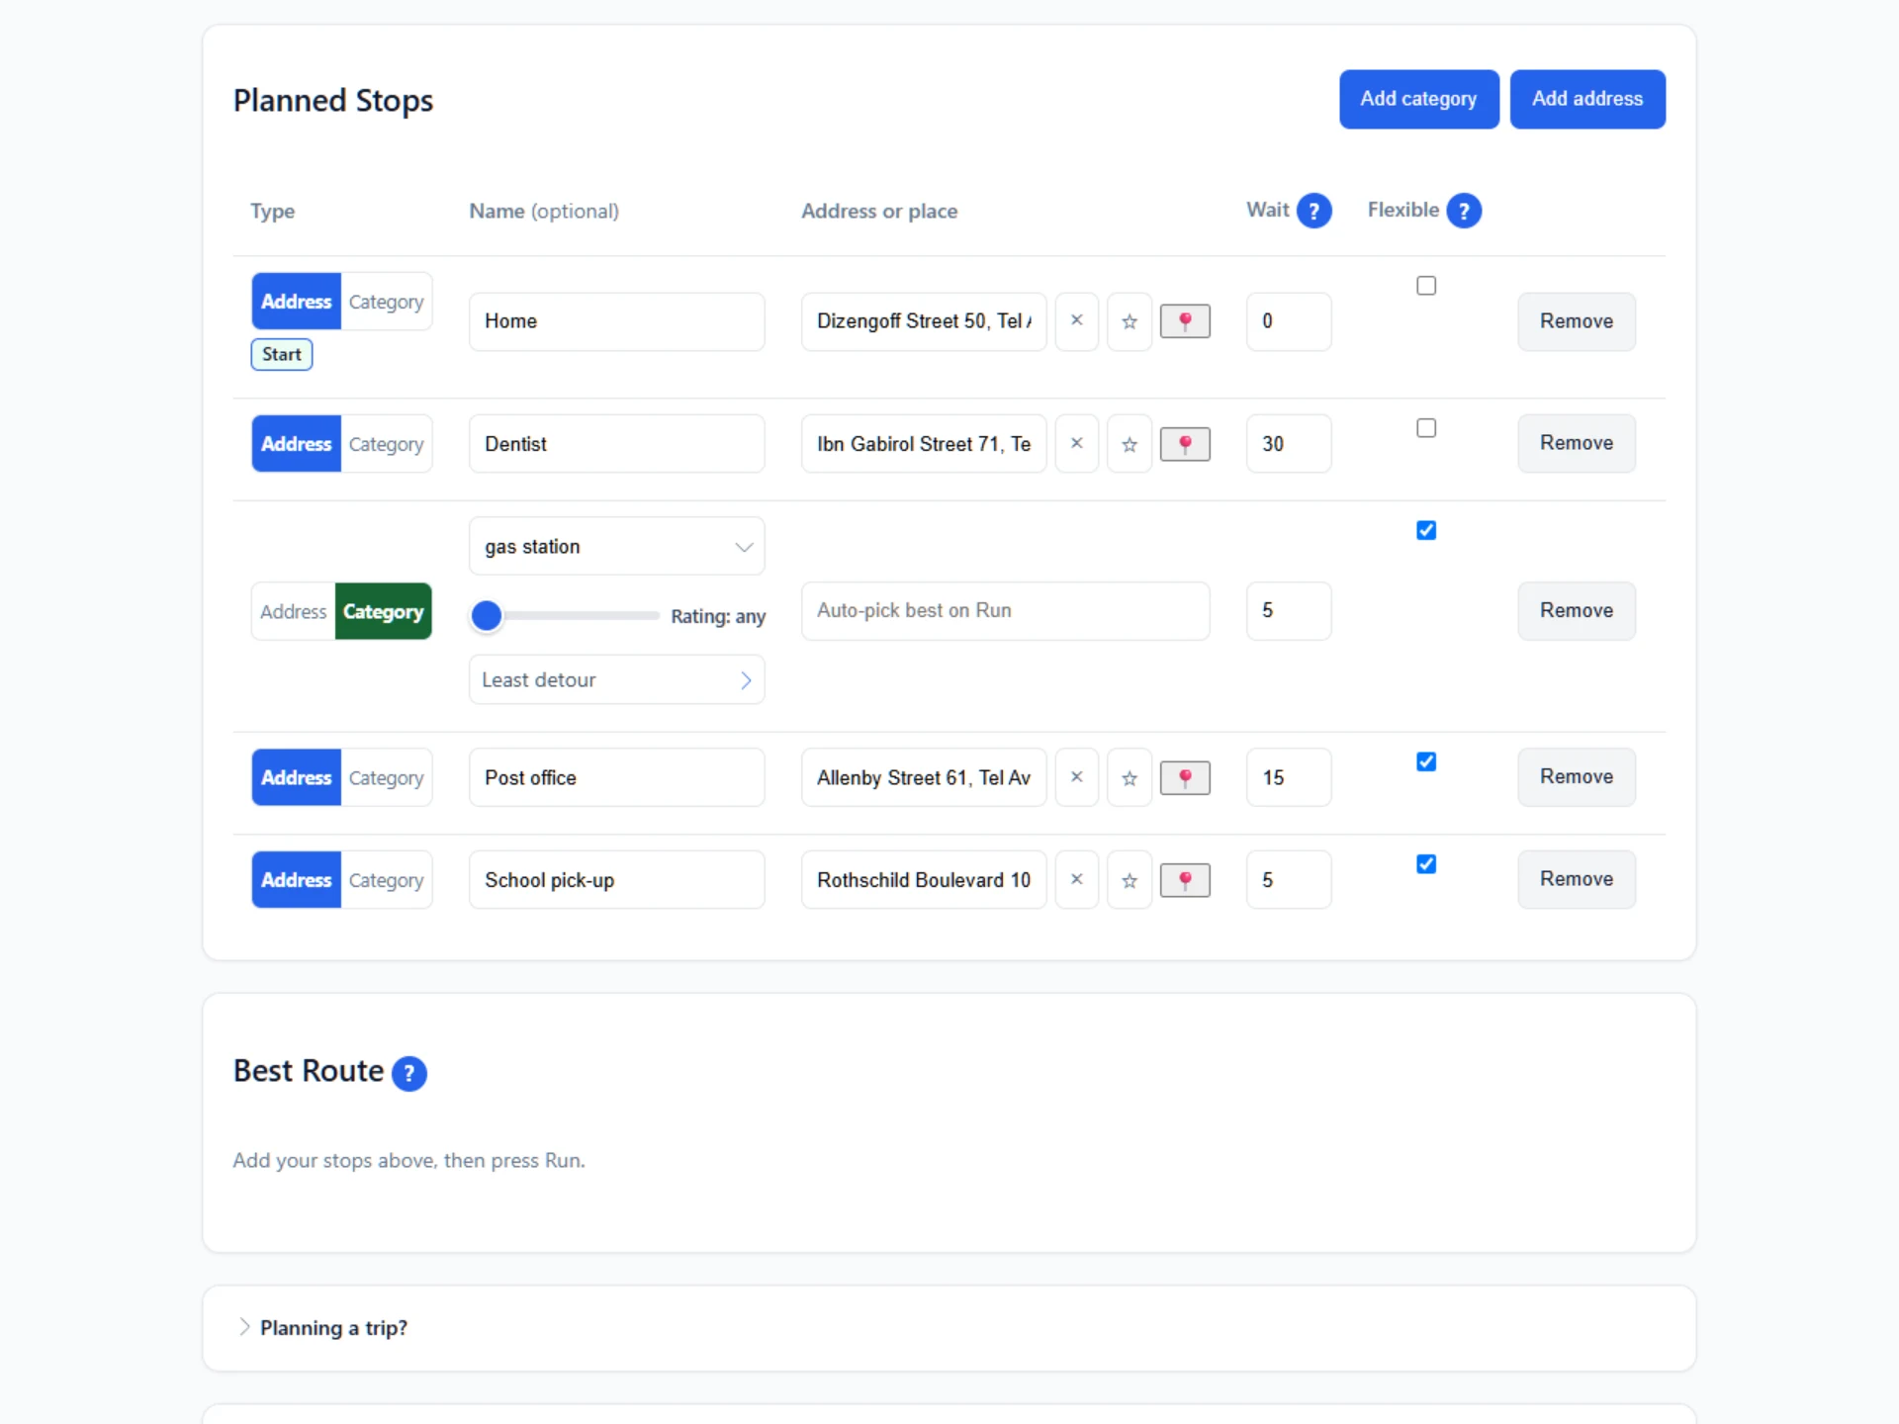Click the Auto-pick best on Run field

click(1005, 611)
